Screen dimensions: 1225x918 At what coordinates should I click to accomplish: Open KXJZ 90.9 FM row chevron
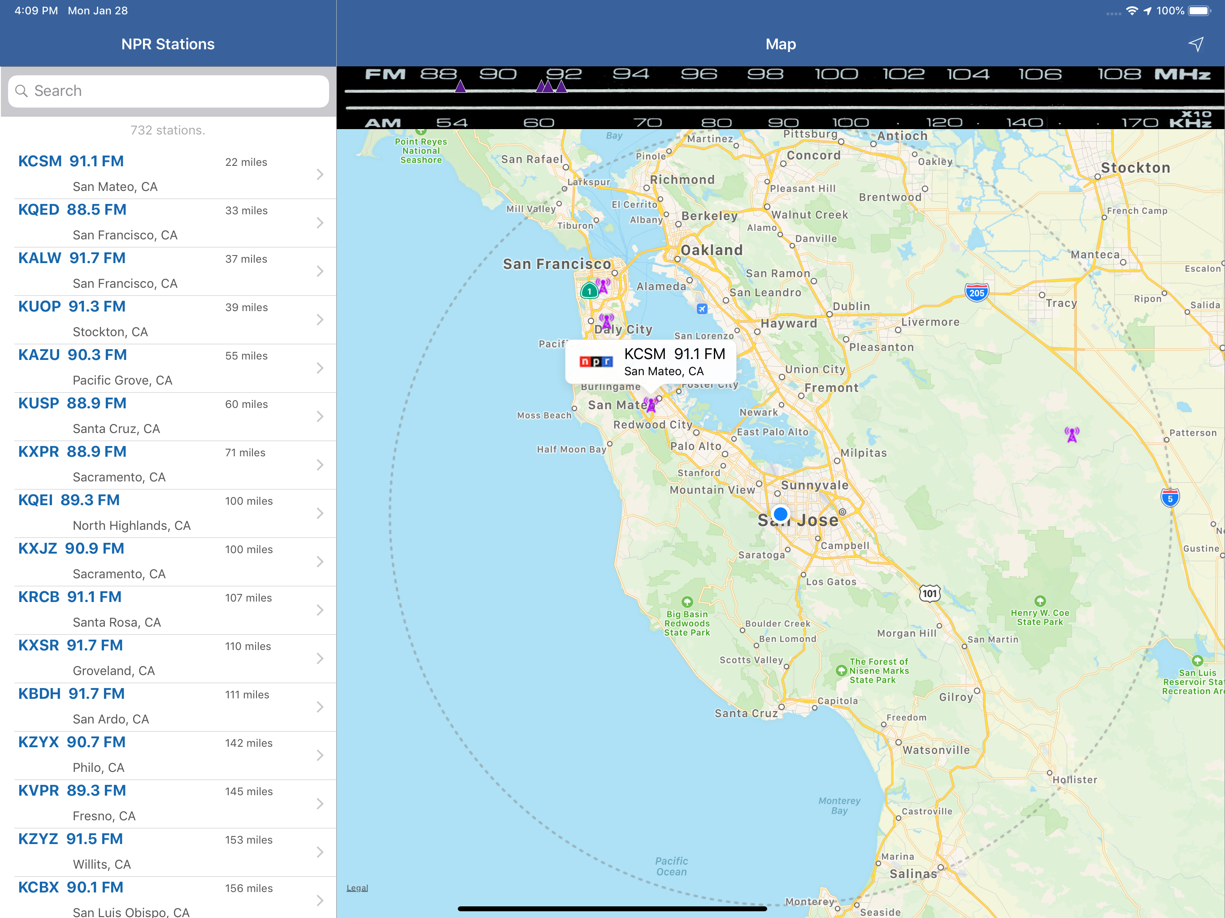click(x=320, y=562)
